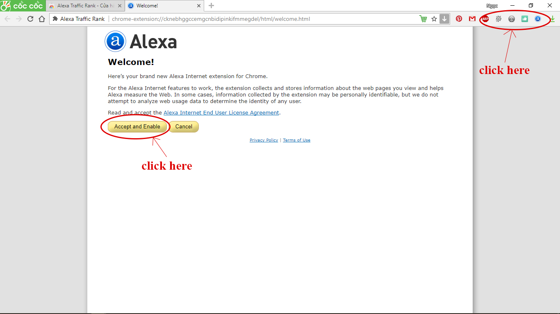Open the Gmail extension icon
Viewport: 560px width, 314px height.
(472, 19)
